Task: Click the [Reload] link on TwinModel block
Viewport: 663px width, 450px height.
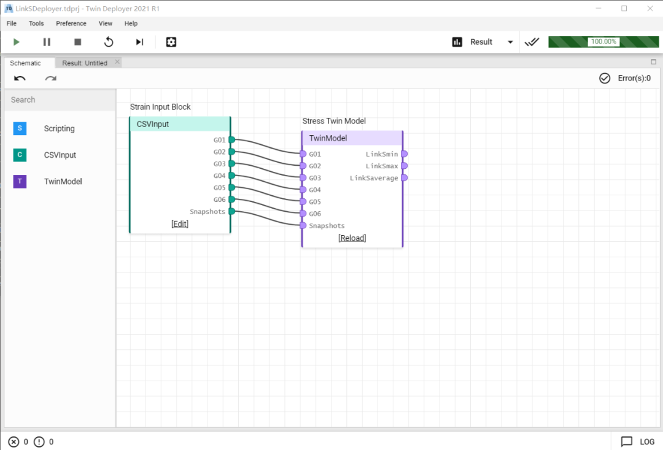Action: coord(352,238)
